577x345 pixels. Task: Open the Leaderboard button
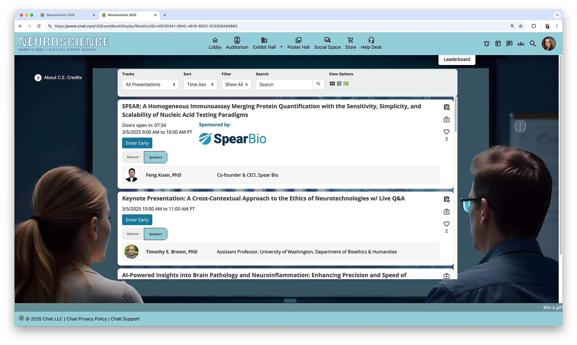pos(457,59)
